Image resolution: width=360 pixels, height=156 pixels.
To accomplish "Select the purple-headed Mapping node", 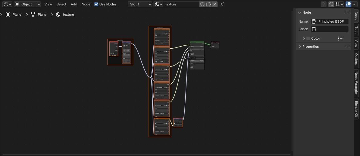I will [x=127, y=52].
